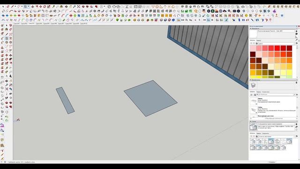Select the first style thumbnail in the Styles grid

tap(253, 141)
